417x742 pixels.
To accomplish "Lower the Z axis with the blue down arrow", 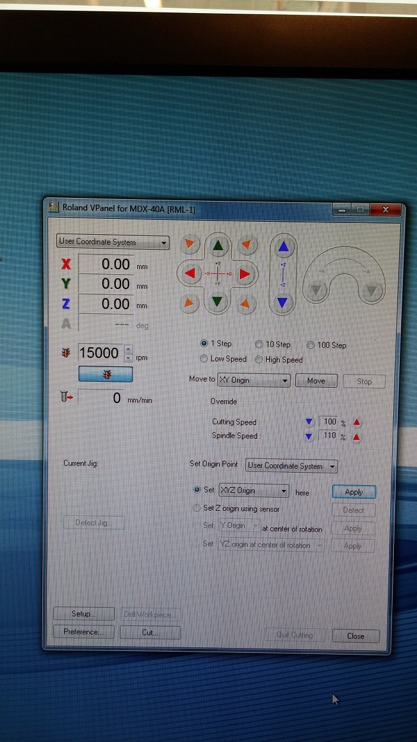I will click(x=283, y=303).
